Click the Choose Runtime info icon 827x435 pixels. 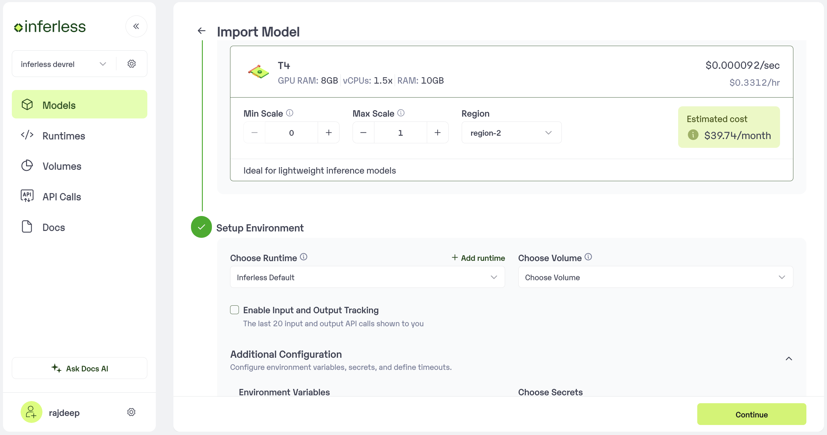tap(303, 257)
